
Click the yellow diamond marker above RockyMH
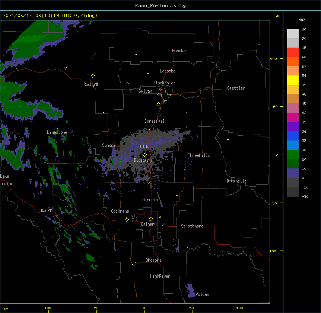pos(93,76)
